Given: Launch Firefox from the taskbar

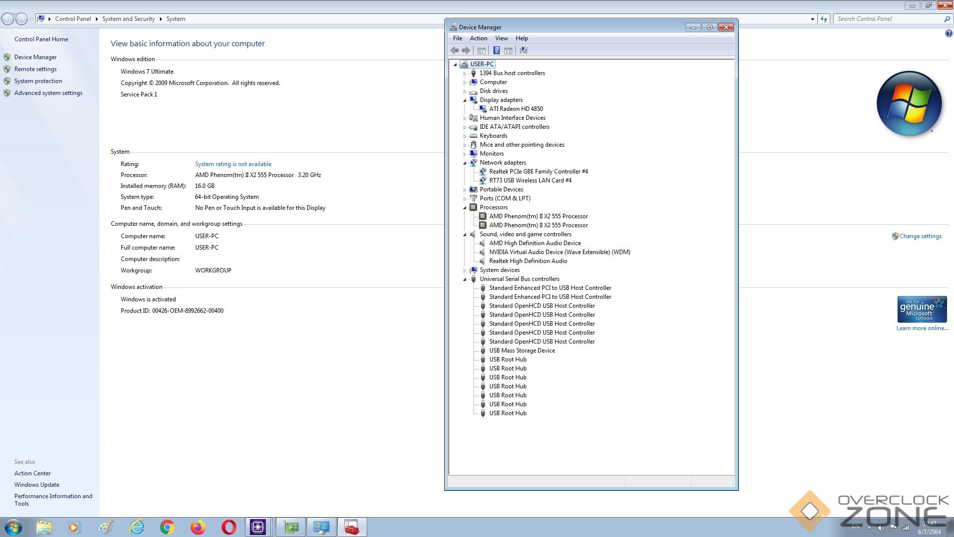Looking at the screenshot, I should coord(198,527).
